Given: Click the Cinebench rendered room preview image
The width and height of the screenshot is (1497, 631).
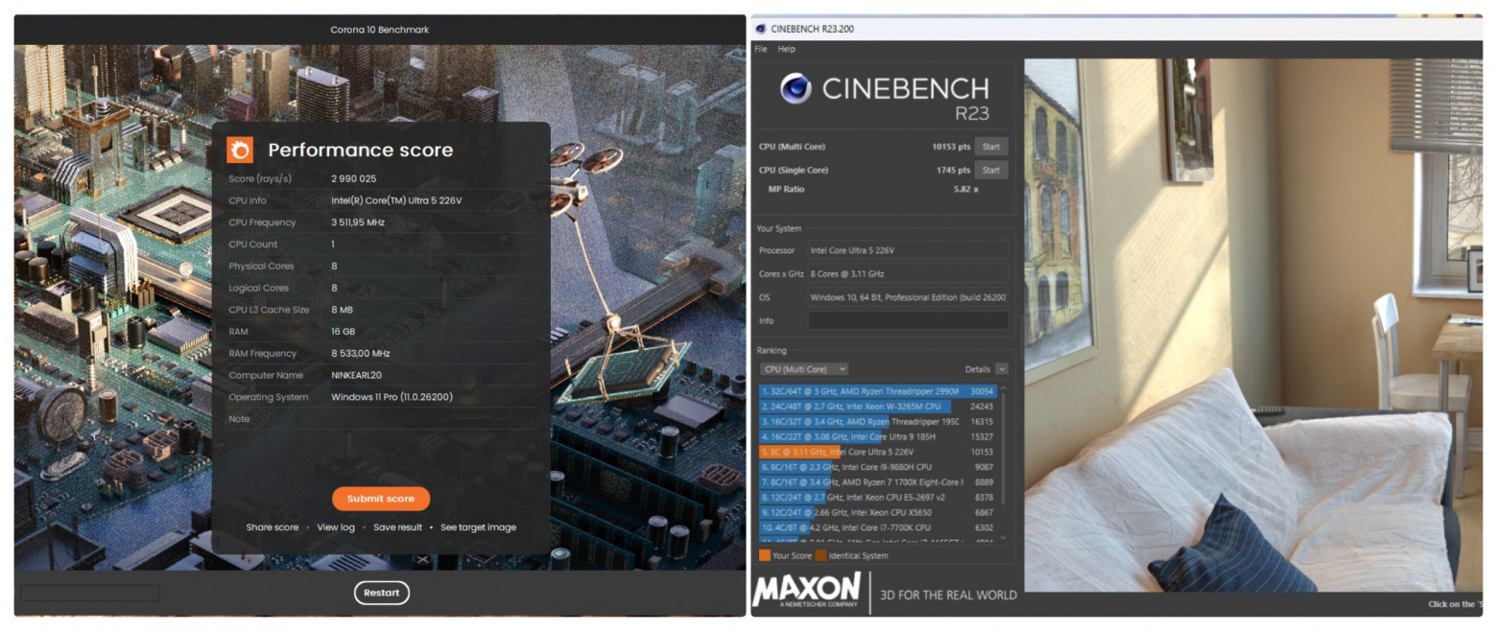Looking at the screenshot, I should tap(1253, 325).
